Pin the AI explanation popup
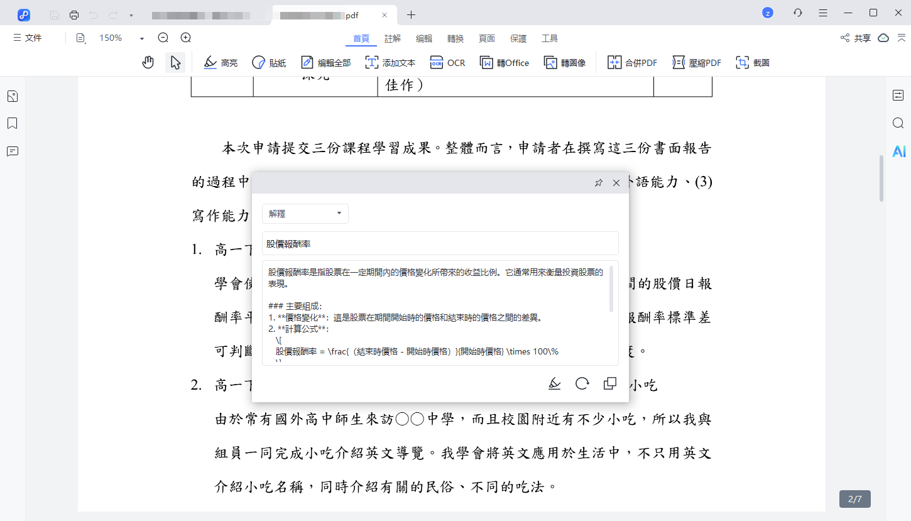This screenshot has height=521, width=911. click(598, 183)
